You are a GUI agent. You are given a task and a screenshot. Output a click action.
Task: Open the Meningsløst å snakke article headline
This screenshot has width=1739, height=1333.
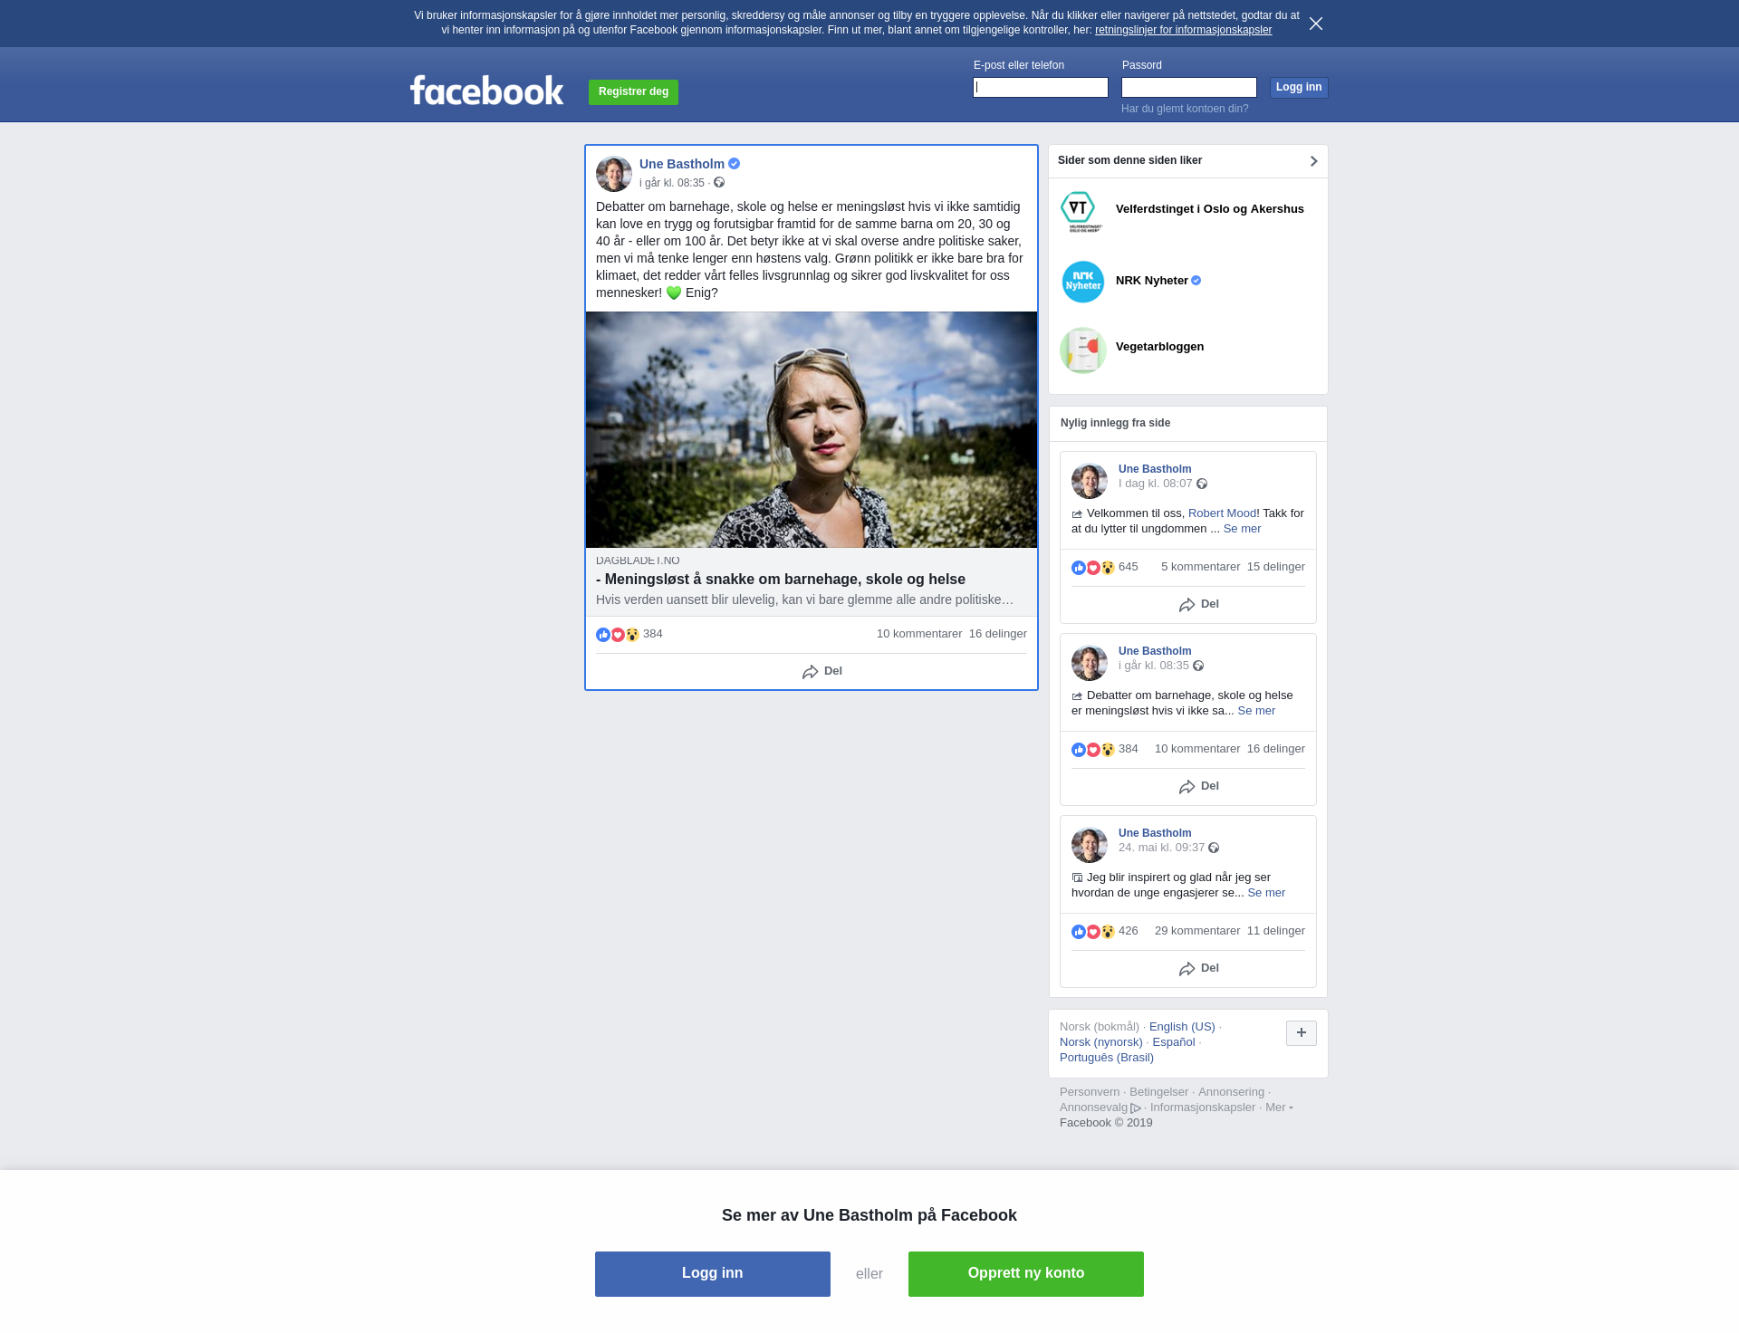(x=781, y=580)
